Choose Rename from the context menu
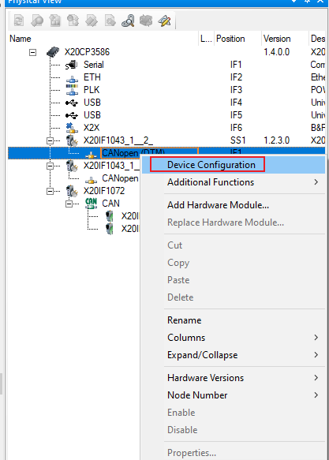The width and height of the screenshot is (329, 460). [x=233, y=320]
